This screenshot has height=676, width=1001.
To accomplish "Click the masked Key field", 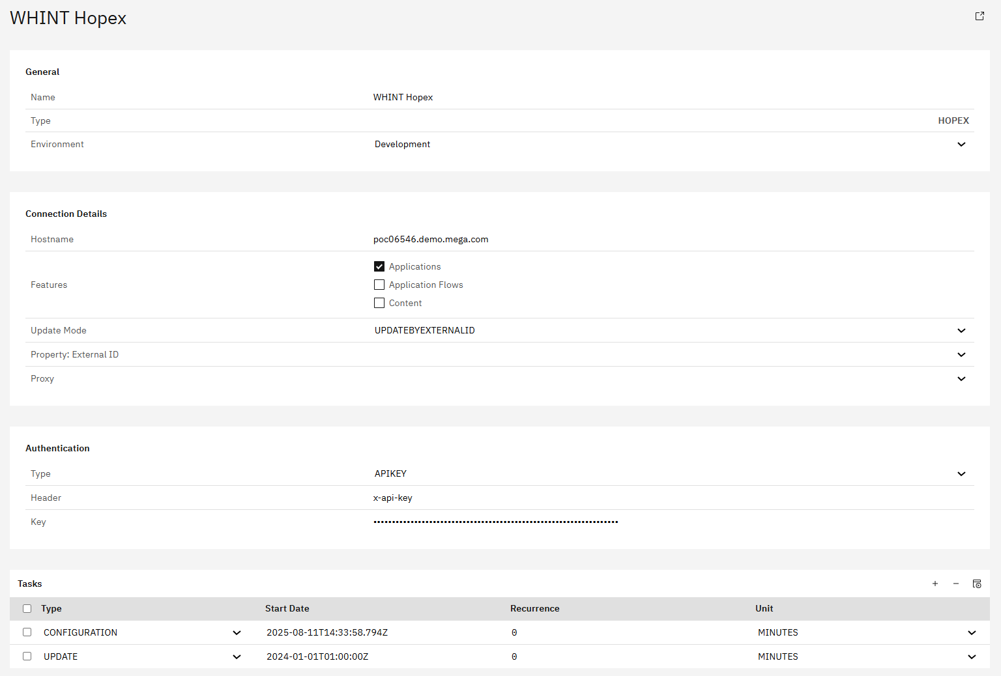I will [672, 522].
